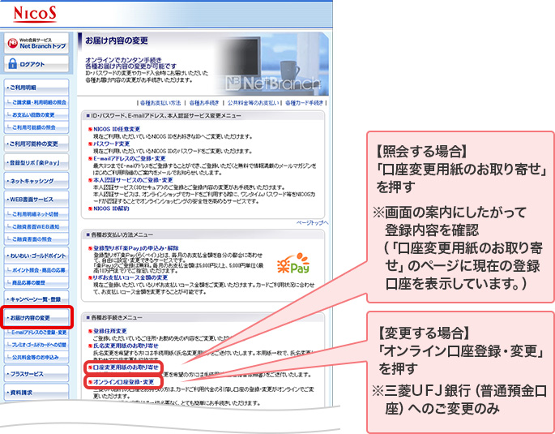Open E-mailアドレスのご登録・変更 sidebar link
This screenshot has width=555, height=434.
pyautogui.click(x=36, y=333)
